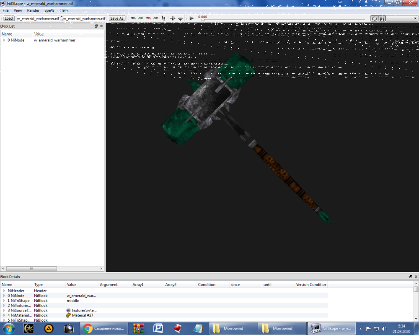Viewport: 419px width, 335px height.
Task: Click the Condition column header
Action: coord(213,284)
